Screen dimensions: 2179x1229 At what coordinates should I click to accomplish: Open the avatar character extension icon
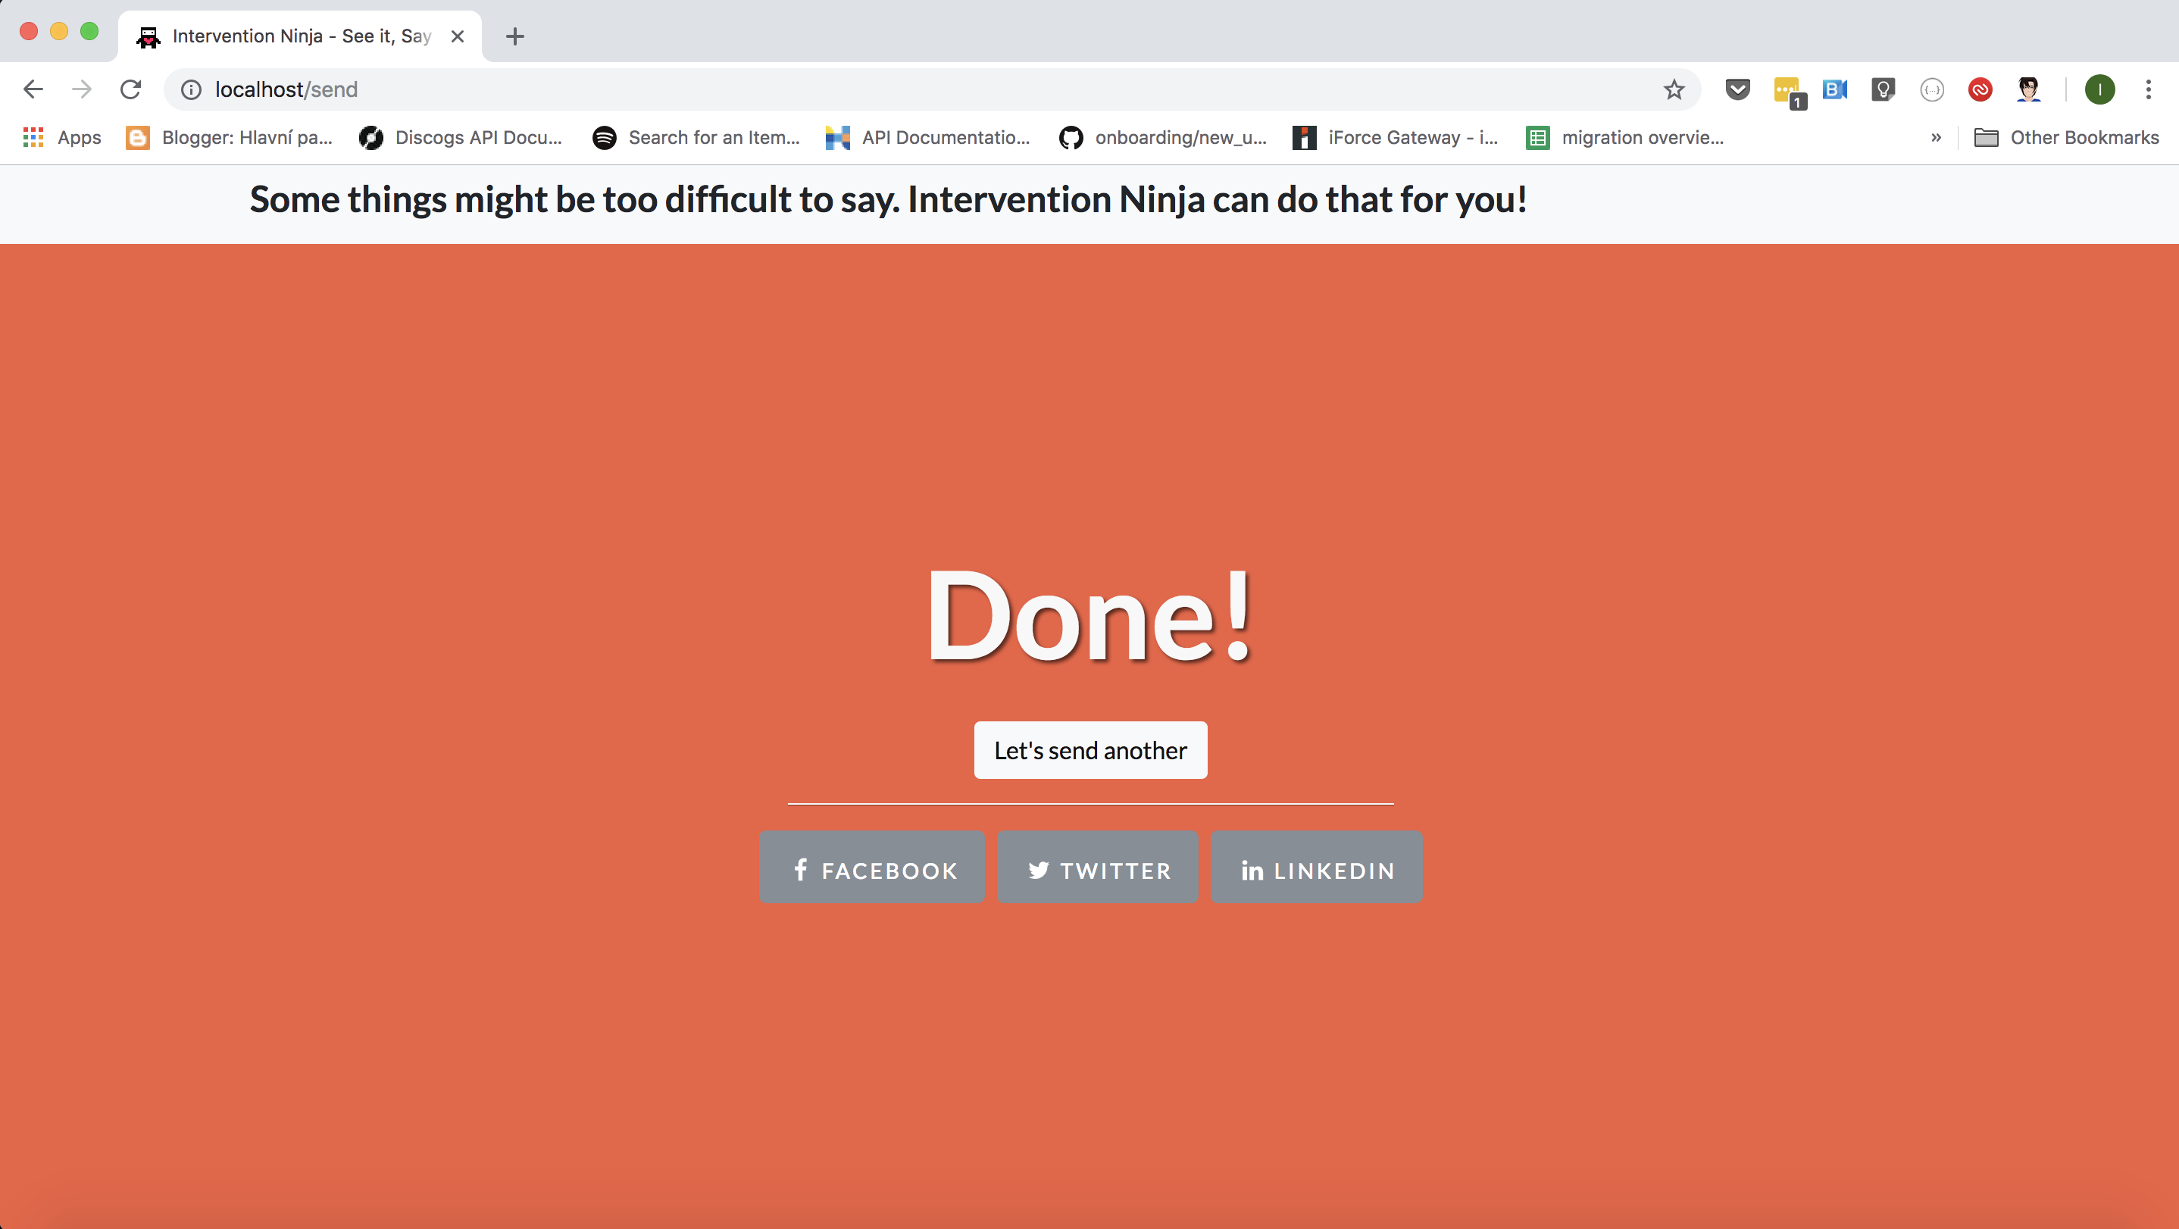point(2028,89)
